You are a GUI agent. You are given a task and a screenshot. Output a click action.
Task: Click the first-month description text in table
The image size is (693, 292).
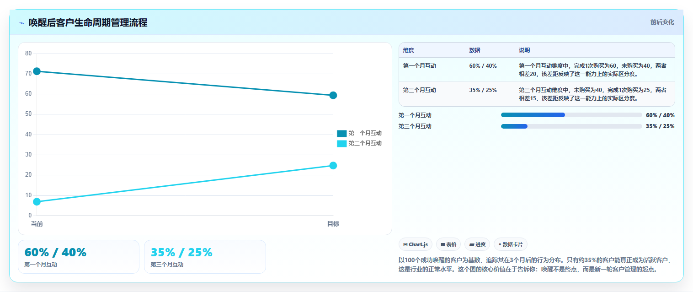coord(592,70)
